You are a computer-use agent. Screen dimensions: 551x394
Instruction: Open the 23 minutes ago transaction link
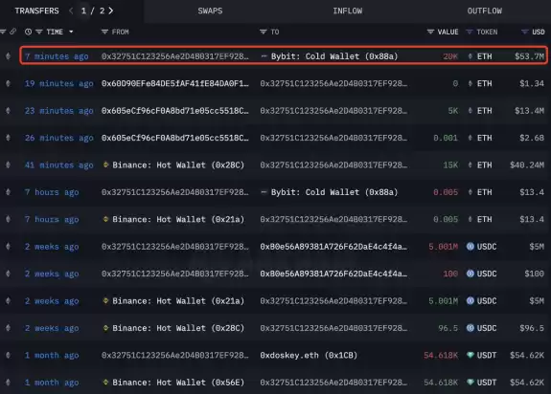[x=59, y=111]
